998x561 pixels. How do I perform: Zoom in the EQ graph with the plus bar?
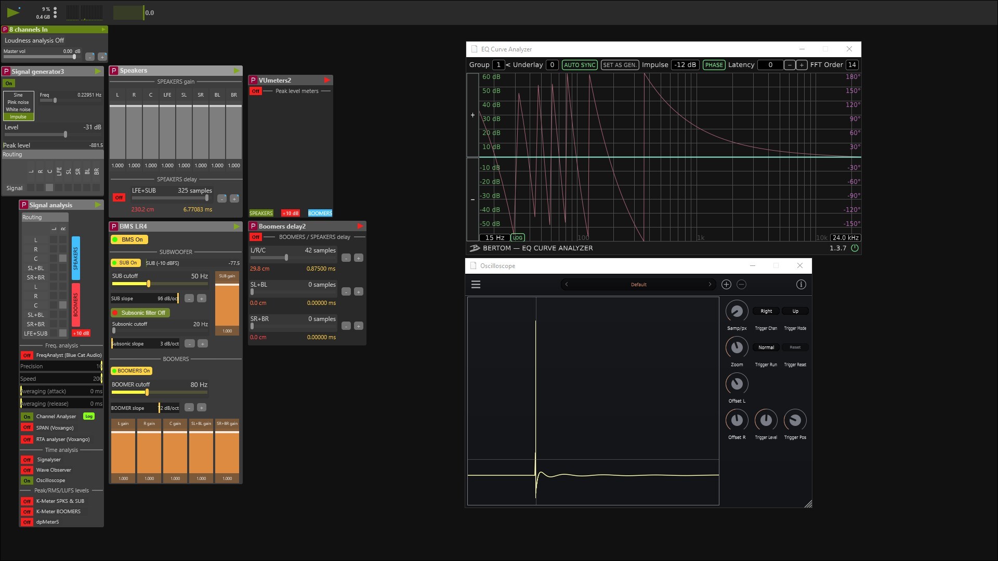[472, 115]
